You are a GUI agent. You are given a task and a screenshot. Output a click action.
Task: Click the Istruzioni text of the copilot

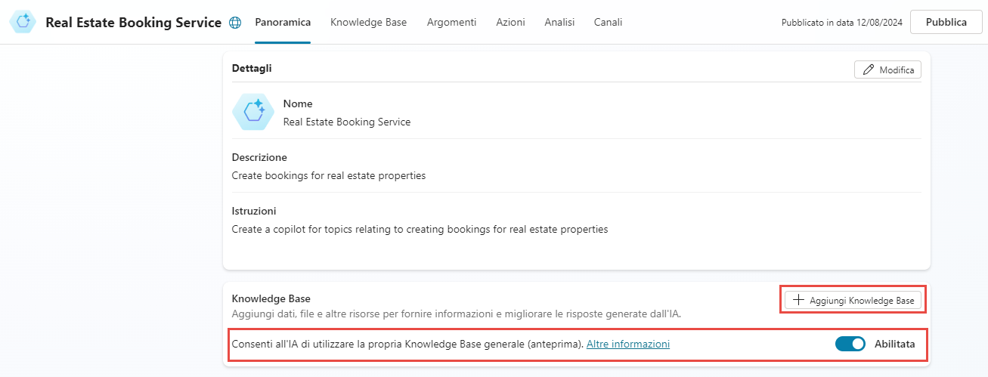[x=420, y=229]
